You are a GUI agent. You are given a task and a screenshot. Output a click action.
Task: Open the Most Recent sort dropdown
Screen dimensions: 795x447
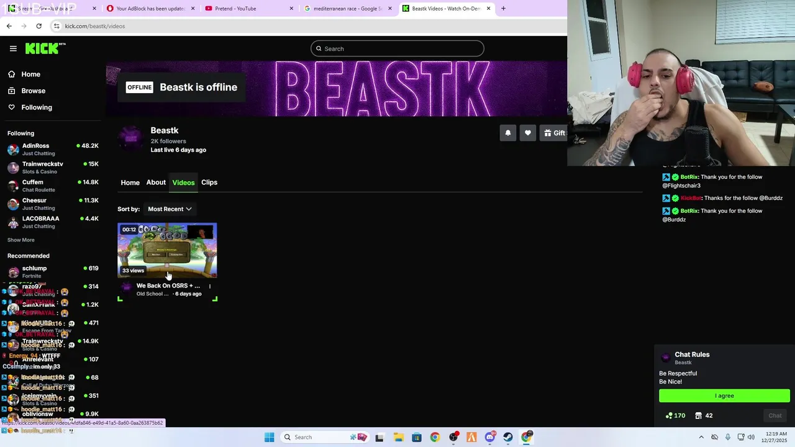(170, 209)
